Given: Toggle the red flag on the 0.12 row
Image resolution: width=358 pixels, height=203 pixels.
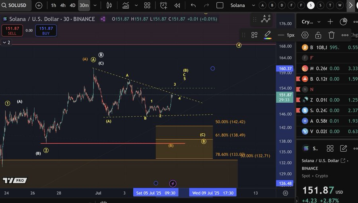Looking at the screenshot, I should click(298, 79).
